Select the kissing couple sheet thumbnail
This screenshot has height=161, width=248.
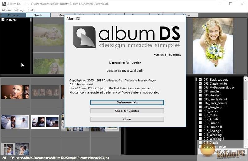[x=15, y=149]
